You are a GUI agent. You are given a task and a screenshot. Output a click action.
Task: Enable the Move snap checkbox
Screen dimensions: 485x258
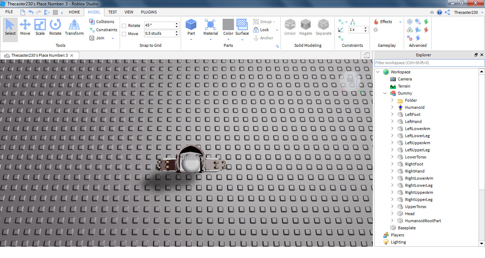click(x=124, y=34)
